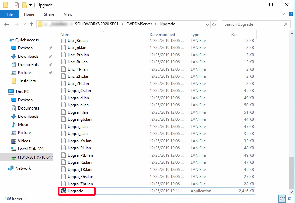Select Quick access in navigation pane
This screenshot has width=295, height=203.
point(27,40)
